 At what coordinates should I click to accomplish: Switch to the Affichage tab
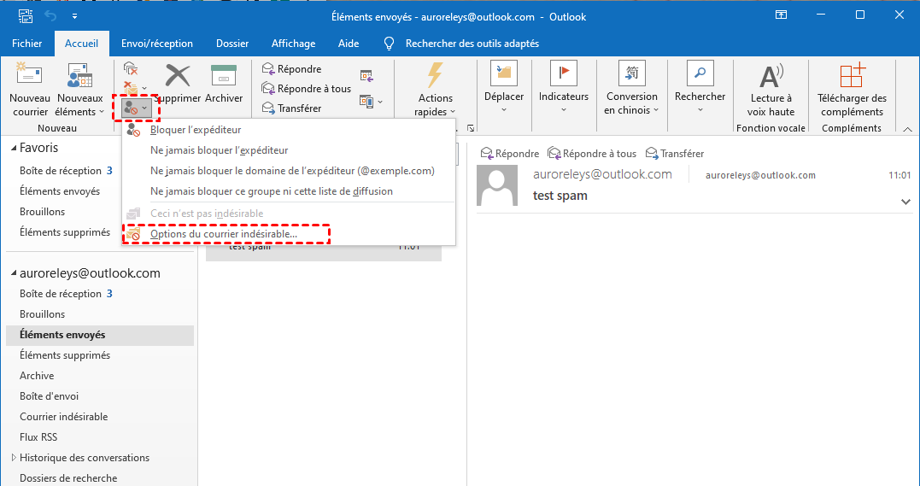coord(293,44)
